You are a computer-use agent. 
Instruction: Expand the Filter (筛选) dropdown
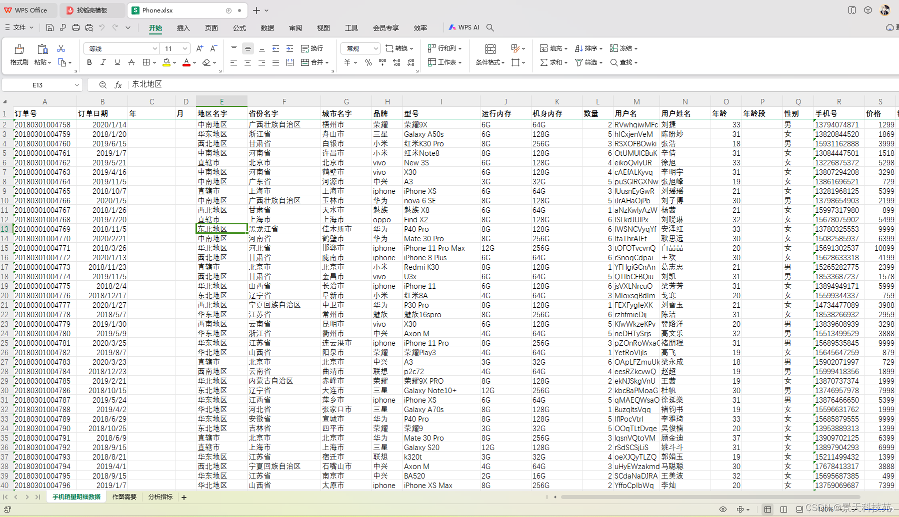(x=600, y=62)
